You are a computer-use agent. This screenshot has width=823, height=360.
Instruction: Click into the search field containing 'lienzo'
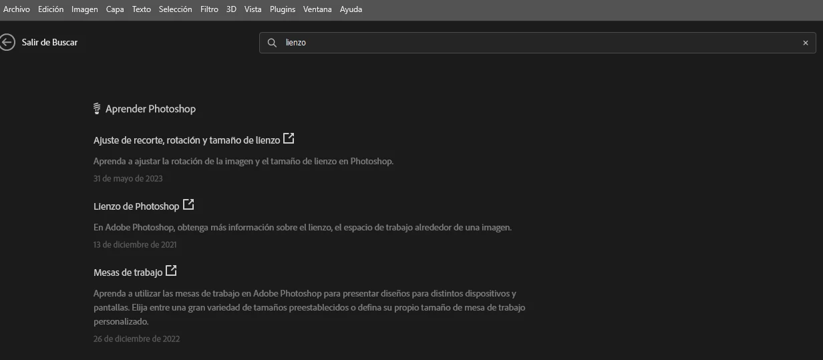tap(538, 43)
